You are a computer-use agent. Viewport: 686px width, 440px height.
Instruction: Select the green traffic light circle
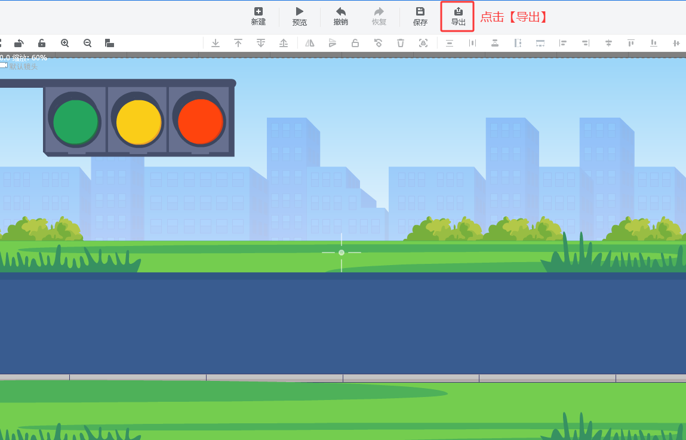point(75,122)
